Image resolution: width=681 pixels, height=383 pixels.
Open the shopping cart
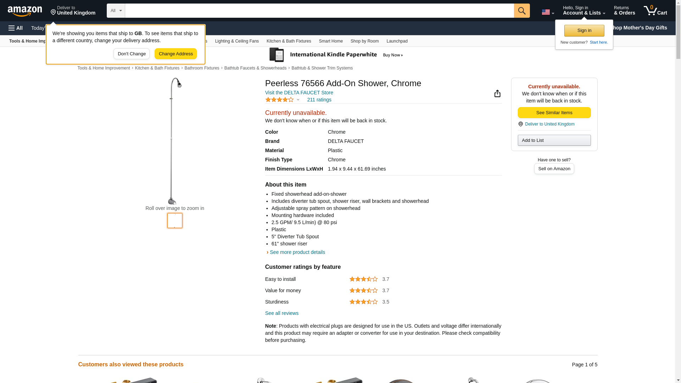[655, 11]
